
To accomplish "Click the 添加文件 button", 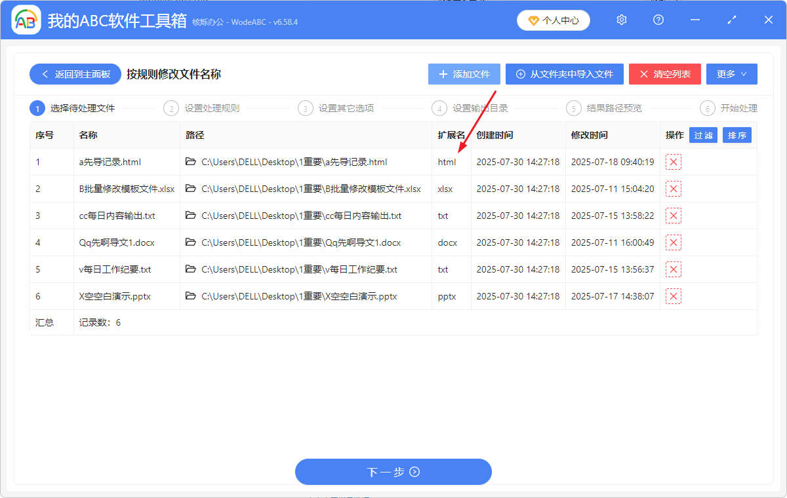I will pyautogui.click(x=464, y=74).
